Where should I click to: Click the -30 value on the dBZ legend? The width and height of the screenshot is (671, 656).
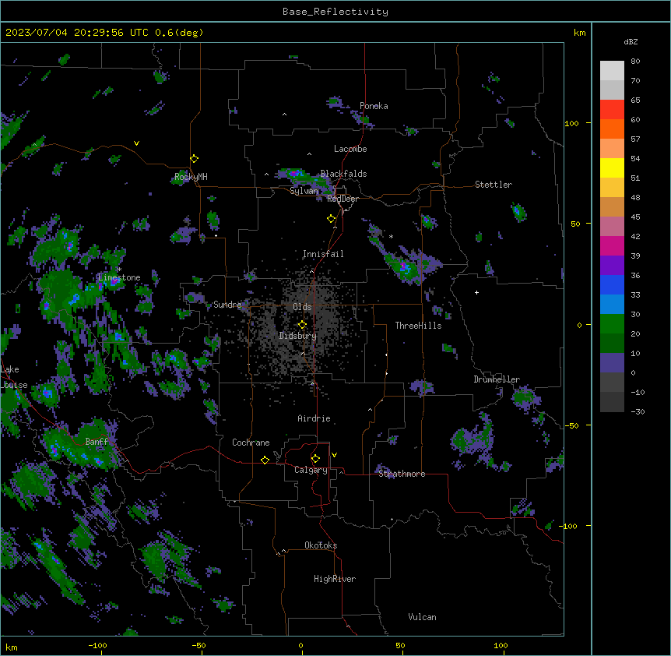tap(638, 411)
